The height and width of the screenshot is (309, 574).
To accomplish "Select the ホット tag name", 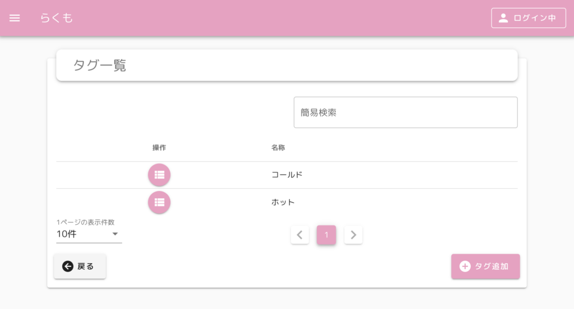I will 283,202.
